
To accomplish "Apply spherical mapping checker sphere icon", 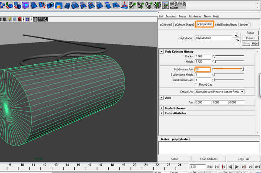I will (149, 6).
